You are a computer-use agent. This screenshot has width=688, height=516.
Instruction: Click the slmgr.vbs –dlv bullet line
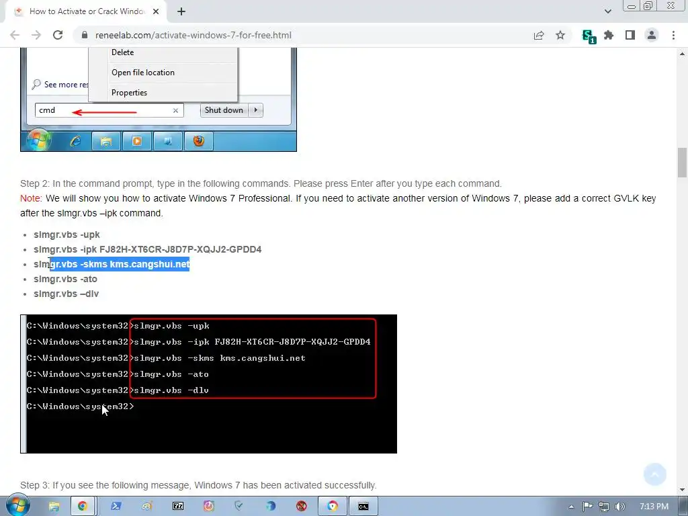pyautogui.click(x=67, y=294)
